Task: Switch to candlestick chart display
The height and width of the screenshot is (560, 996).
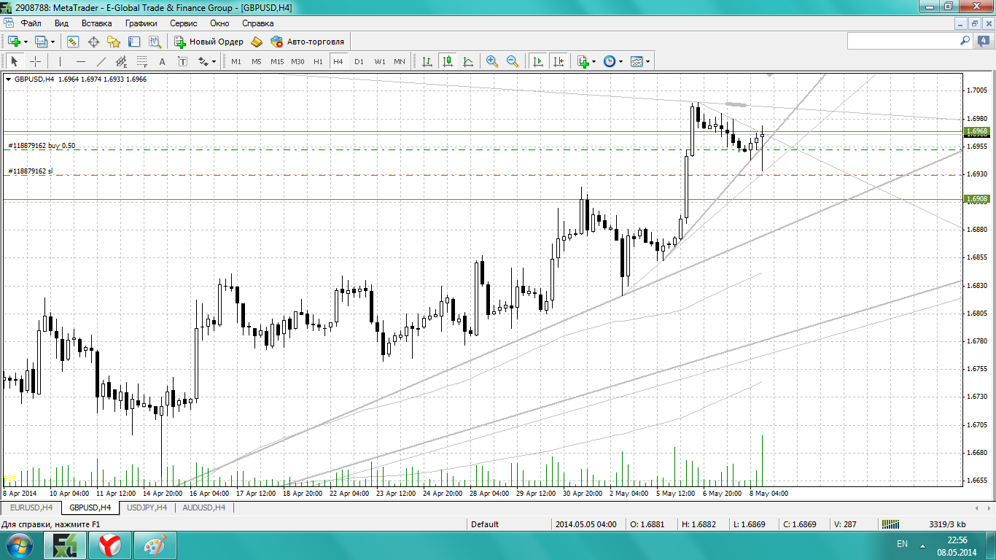Action: pos(448,61)
